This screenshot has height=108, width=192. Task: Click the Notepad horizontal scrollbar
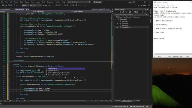pos(173,54)
